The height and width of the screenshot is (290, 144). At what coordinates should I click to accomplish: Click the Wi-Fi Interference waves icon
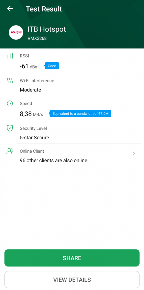click(x=10, y=80)
